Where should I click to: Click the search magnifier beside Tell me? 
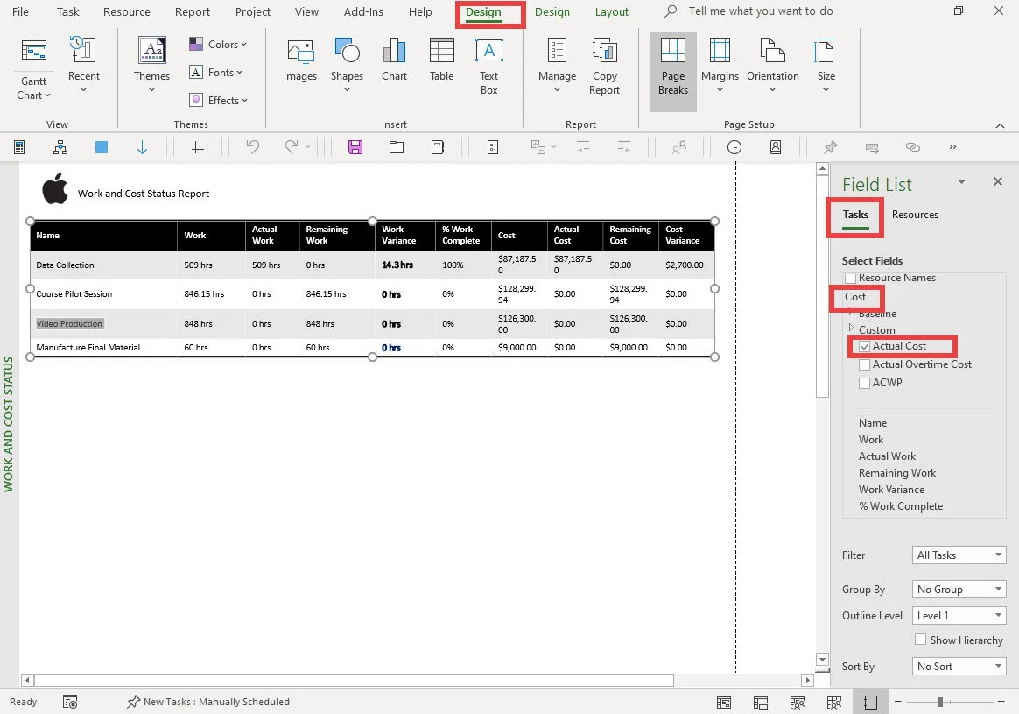point(671,11)
